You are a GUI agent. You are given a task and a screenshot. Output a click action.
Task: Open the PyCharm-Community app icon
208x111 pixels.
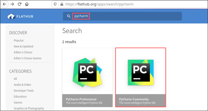pos(141,72)
